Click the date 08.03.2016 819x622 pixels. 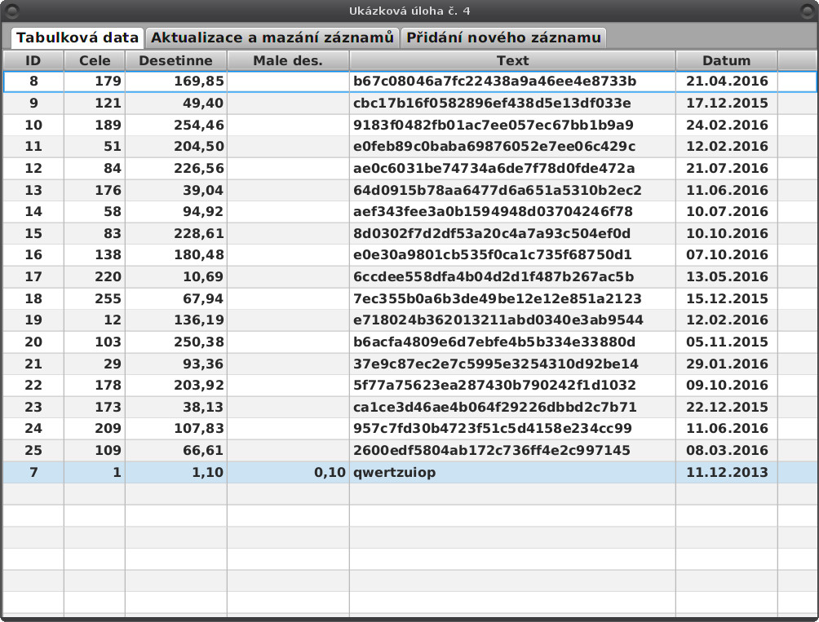click(x=727, y=451)
